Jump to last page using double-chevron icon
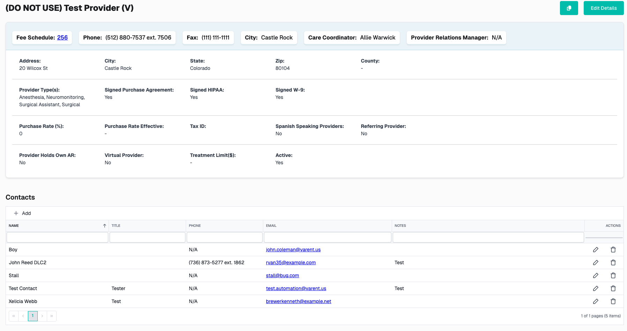Viewport: 627px width, 331px height. 52,316
